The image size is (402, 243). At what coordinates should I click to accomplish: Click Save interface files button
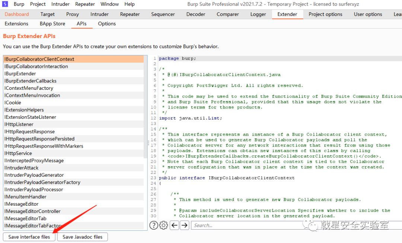[29, 237]
